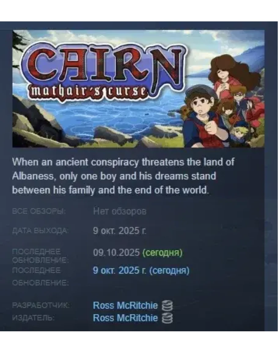Click the 09.10.2025 last update date
Viewport: 278px width, 353px height.
coord(116,252)
